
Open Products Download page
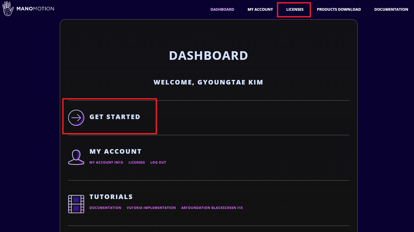click(x=339, y=9)
